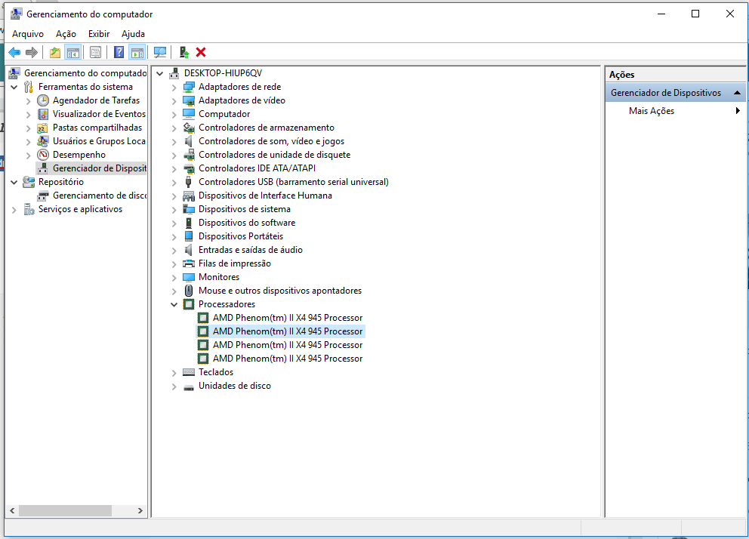This screenshot has width=749, height=539.
Task: Click the Dispositivos Portáteis icon
Action: 190,236
